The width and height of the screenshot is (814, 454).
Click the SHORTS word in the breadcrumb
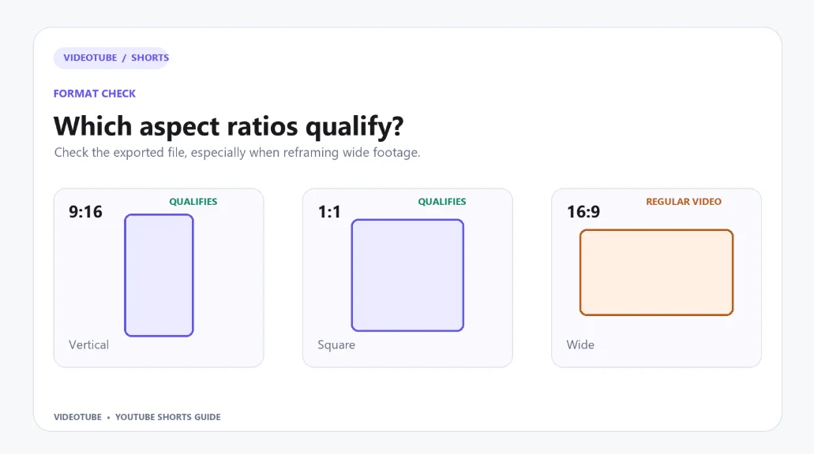(150, 58)
